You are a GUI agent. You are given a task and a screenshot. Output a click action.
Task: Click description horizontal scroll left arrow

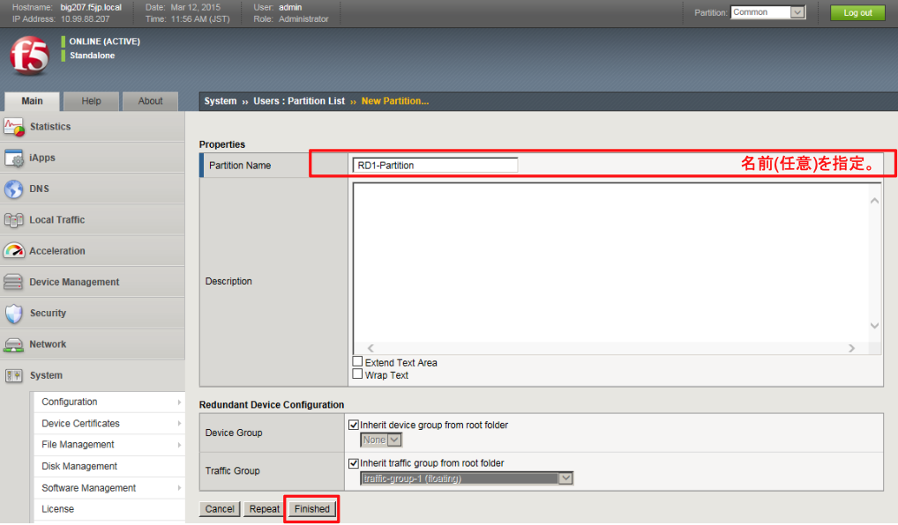coord(371,348)
